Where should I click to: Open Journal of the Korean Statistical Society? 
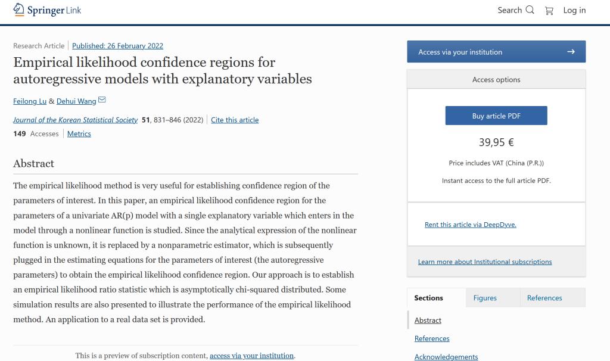(x=75, y=120)
